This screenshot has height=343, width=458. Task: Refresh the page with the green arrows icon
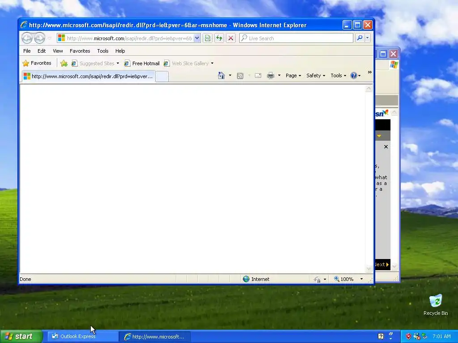(219, 38)
